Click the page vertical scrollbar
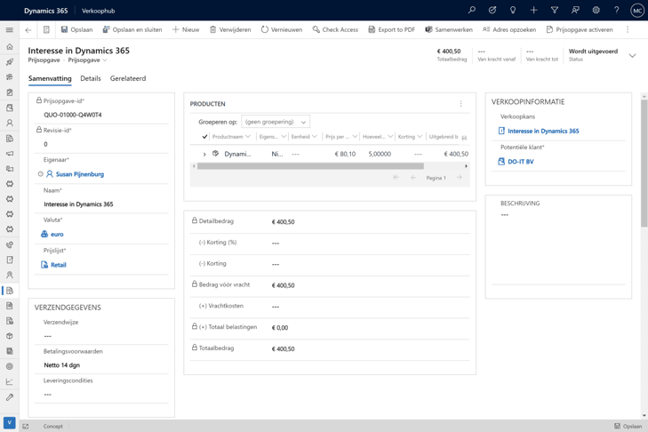 (644, 164)
